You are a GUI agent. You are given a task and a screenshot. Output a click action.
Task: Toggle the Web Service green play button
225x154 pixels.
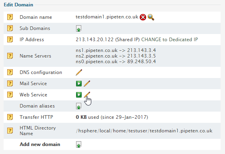pos(79,95)
